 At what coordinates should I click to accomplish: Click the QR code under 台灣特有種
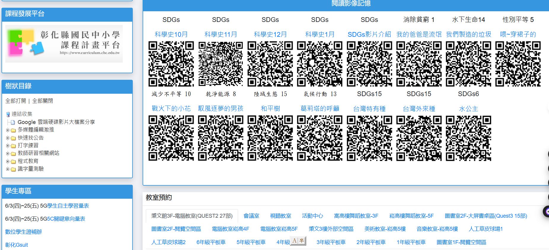(x=369, y=138)
